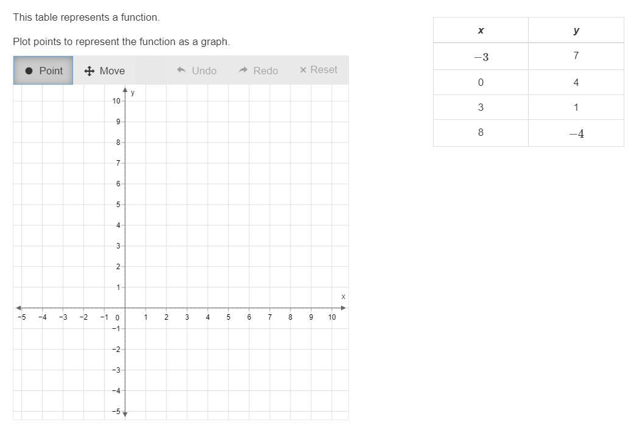
Task: Click the Redo button
Action: click(x=258, y=71)
